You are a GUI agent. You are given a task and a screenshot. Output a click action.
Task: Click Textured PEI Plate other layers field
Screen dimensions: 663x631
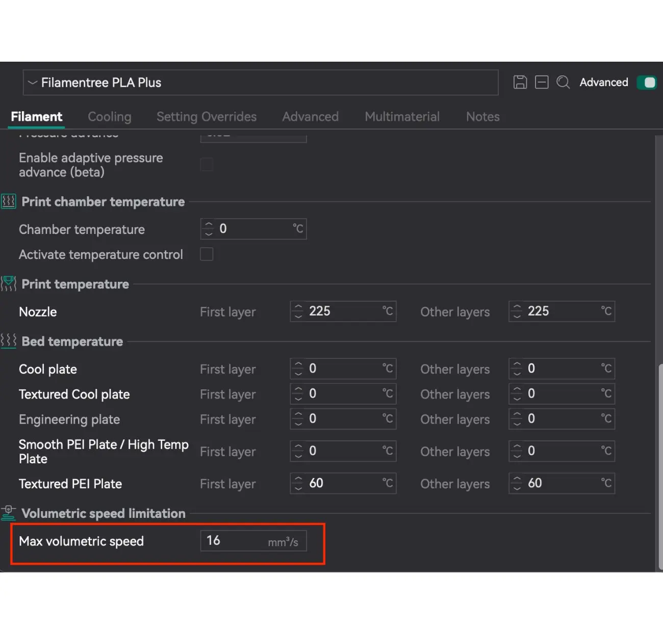click(561, 483)
